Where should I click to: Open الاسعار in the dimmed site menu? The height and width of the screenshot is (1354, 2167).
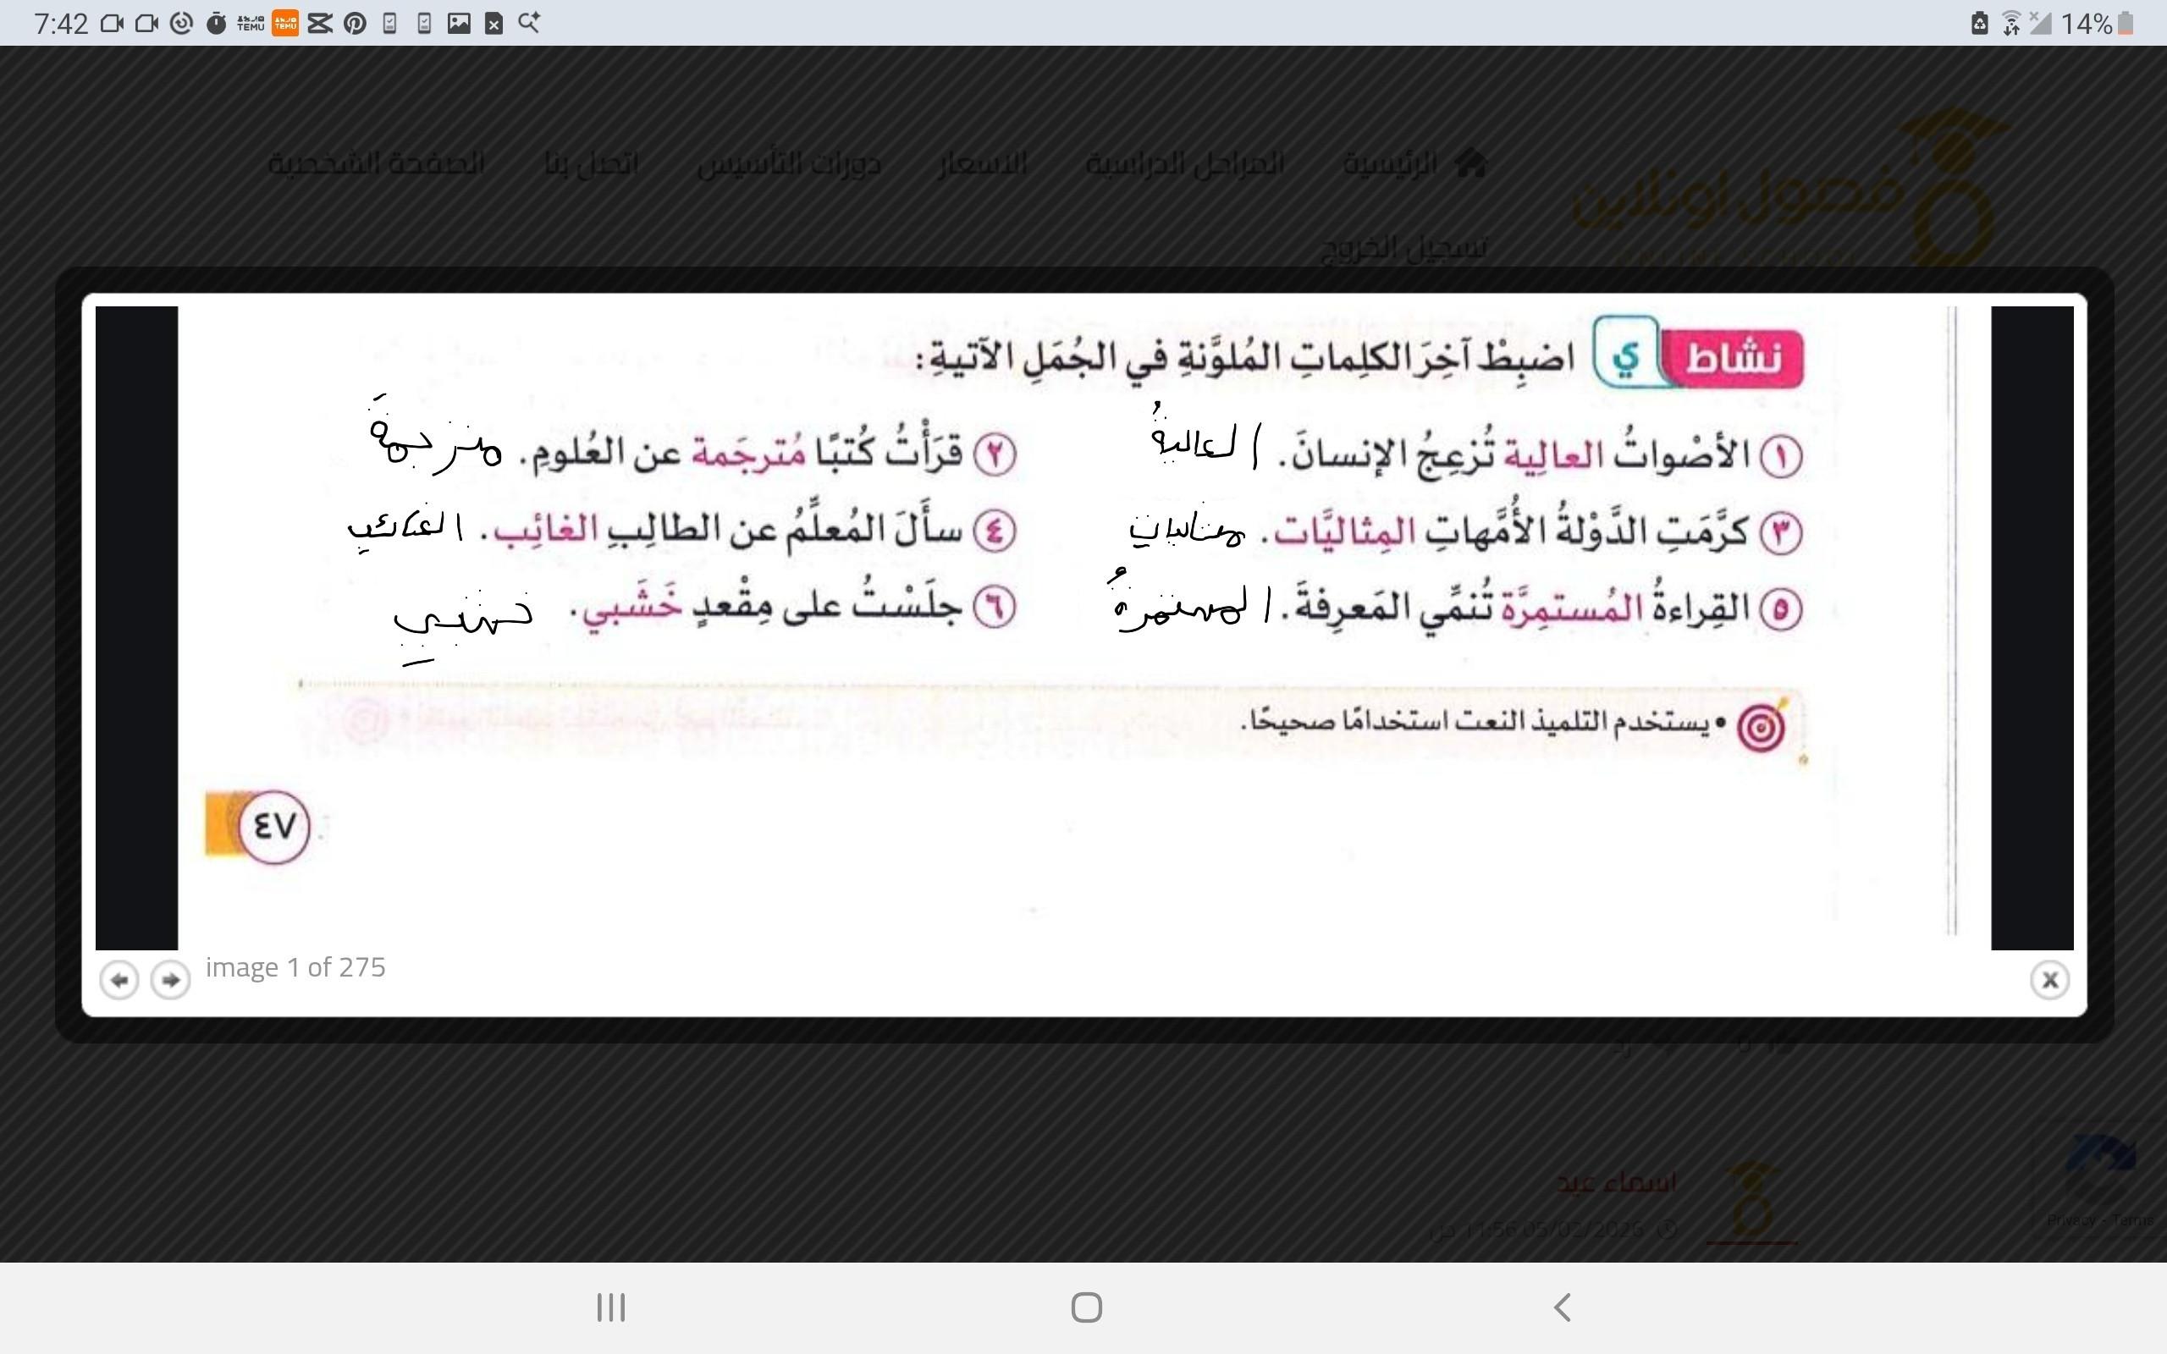pos(982,164)
